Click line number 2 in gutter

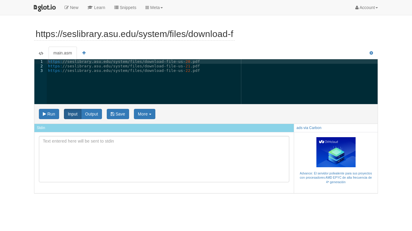pos(42,66)
